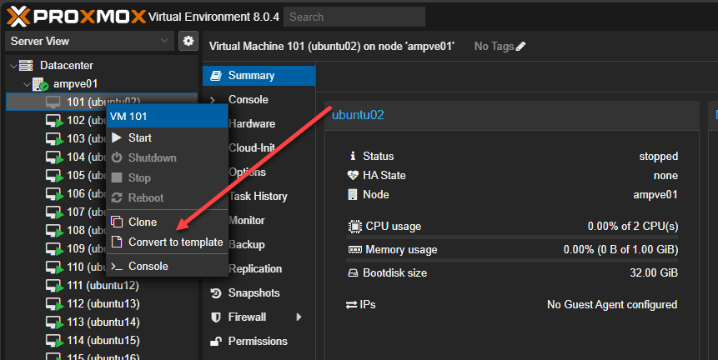Click the VM 101 monitor icon
The width and height of the screenshot is (718, 360).
pos(53,102)
